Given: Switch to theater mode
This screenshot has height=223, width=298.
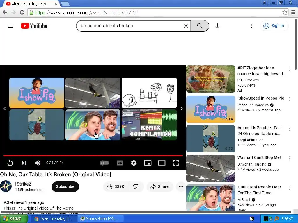Looking at the screenshot, I should pos(162,163).
